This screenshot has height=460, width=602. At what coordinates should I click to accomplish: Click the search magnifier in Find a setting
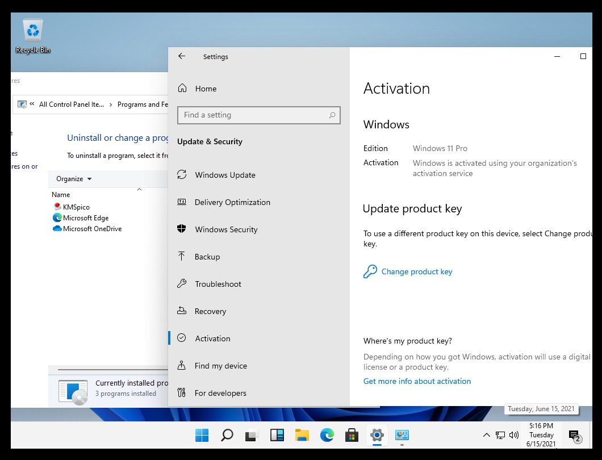(x=332, y=115)
